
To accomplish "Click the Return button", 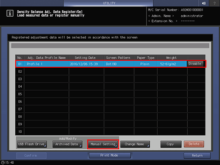I will [197, 156].
